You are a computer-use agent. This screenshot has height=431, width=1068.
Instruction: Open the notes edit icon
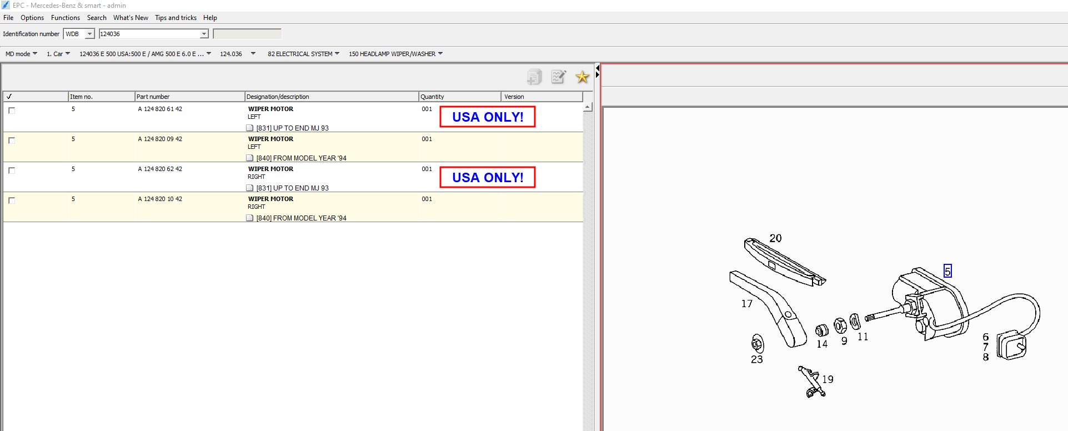click(558, 77)
